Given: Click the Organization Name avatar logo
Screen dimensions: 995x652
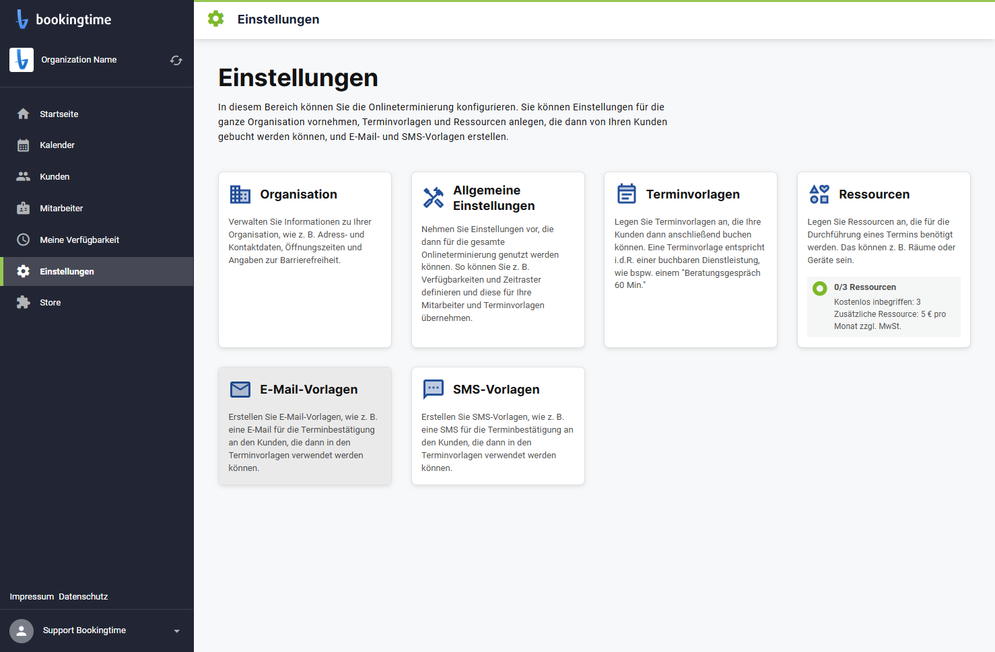Looking at the screenshot, I should (22, 60).
